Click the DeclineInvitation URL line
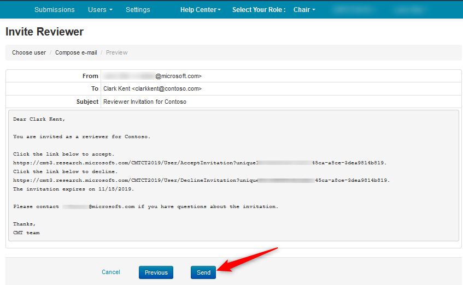 click(201, 180)
